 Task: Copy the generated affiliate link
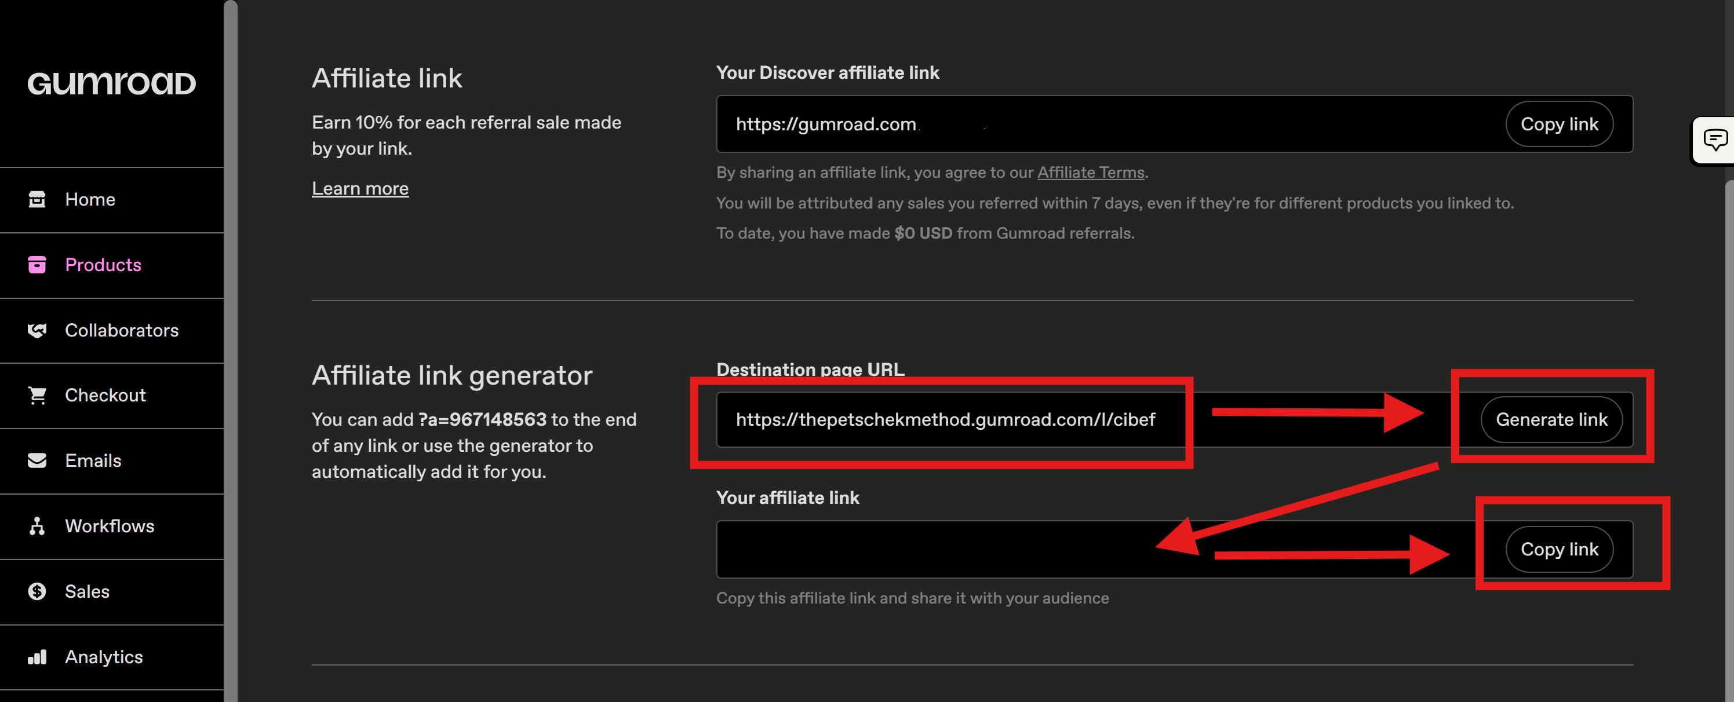(x=1558, y=549)
